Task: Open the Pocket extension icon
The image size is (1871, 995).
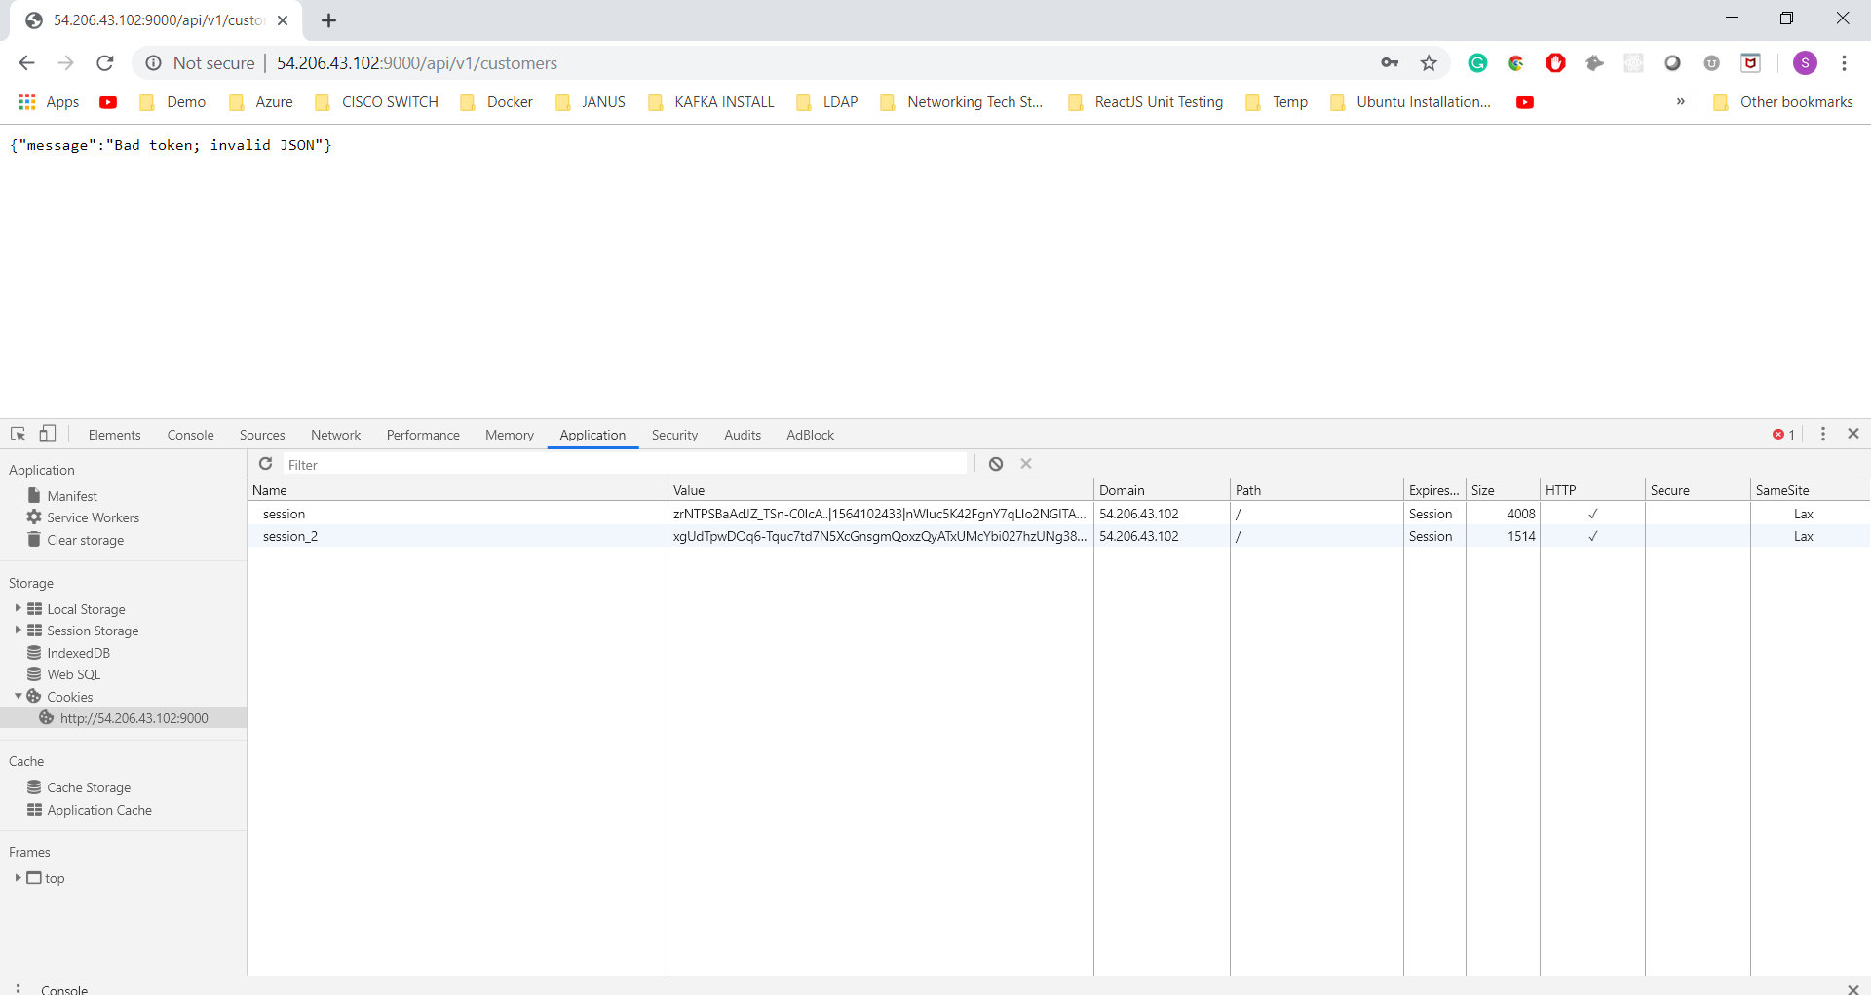Action: 1751,63
